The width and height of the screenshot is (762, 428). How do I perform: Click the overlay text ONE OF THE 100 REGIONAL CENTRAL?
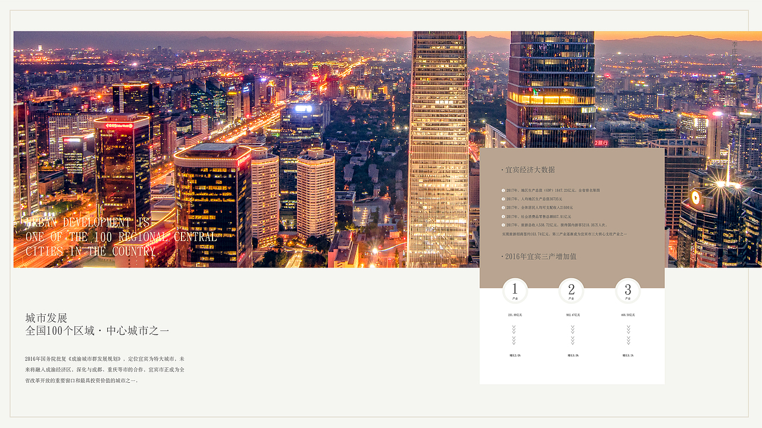point(121,237)
